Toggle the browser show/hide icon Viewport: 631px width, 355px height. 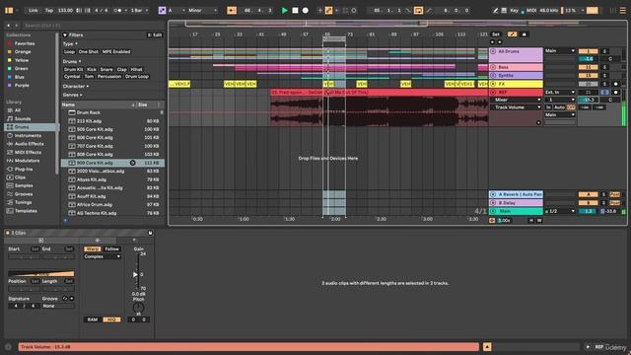tap(9, 11)
